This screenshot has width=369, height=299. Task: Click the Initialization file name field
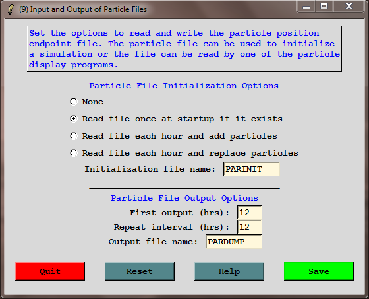click(251, 169)
